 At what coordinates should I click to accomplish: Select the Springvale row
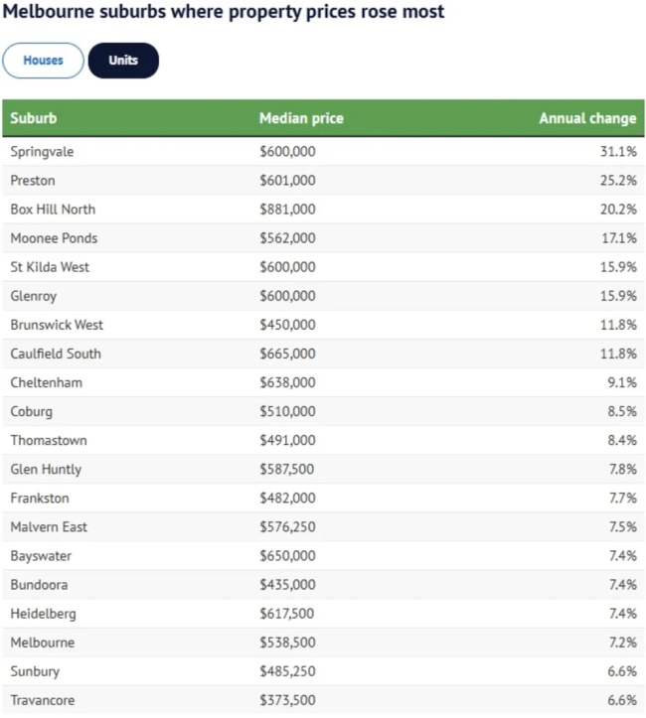(x=42, y=152)
